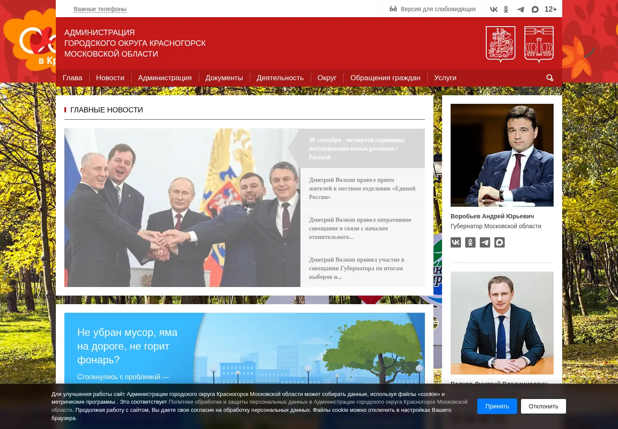618x429 pixels.
Task: Click the Не убран мусор banner
Action: (245, 348)
